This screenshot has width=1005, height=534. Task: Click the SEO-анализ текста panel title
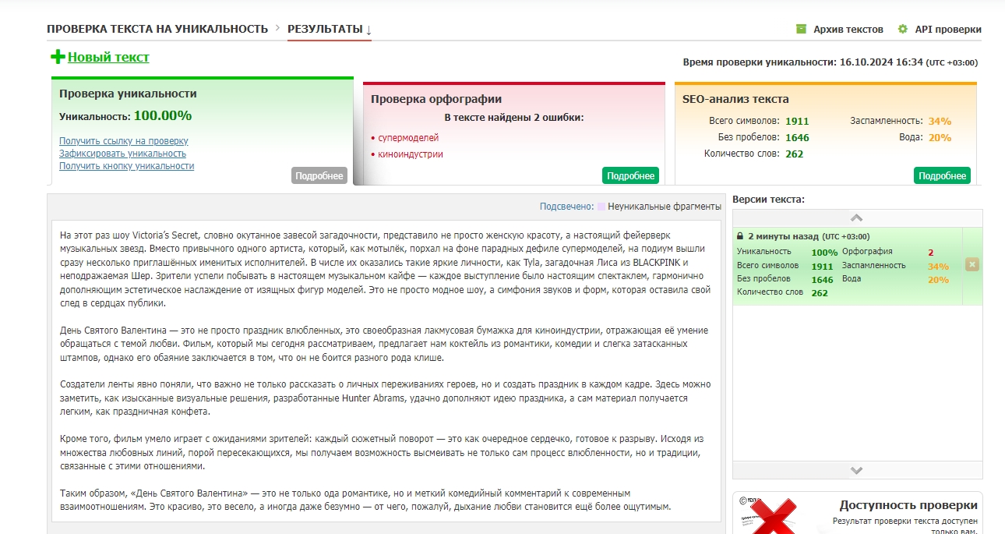(735, 99)
